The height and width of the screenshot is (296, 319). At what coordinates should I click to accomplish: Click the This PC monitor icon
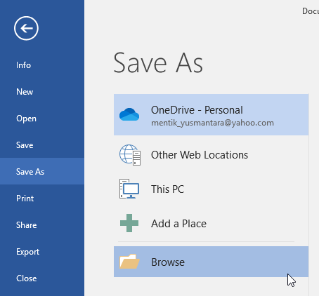(x=129, y=189)
